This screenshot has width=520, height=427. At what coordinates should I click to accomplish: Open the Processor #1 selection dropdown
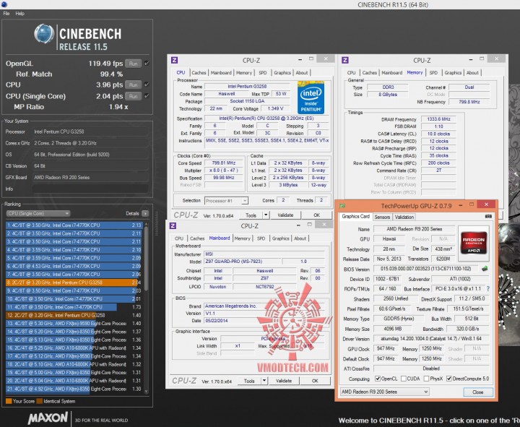(226, 201)
